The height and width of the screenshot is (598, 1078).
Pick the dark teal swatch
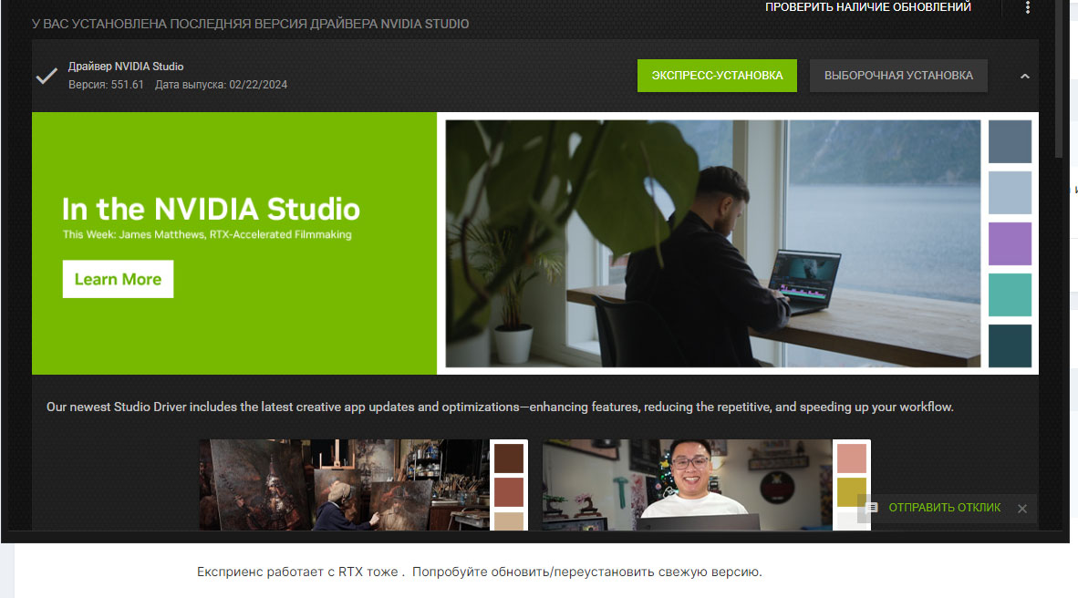pyautogui.click(x=1010, y=345)
